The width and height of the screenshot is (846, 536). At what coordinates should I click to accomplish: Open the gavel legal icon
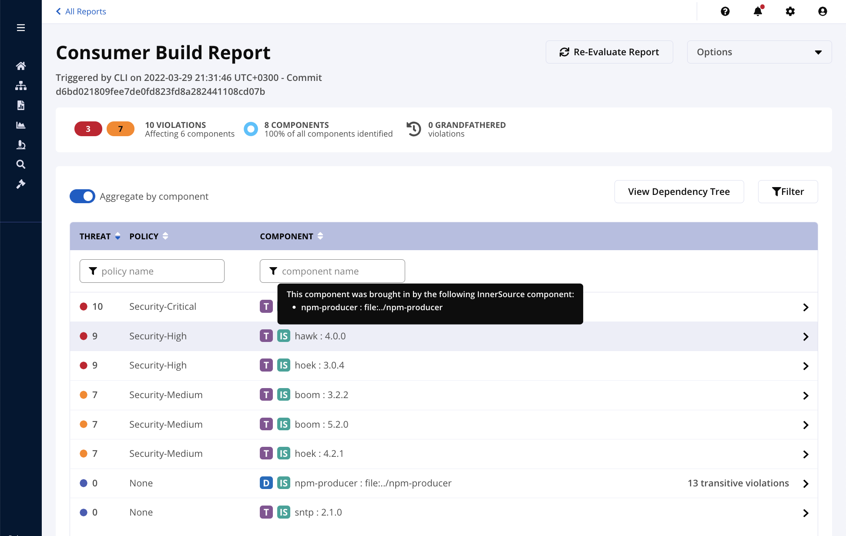coord(20,184)
